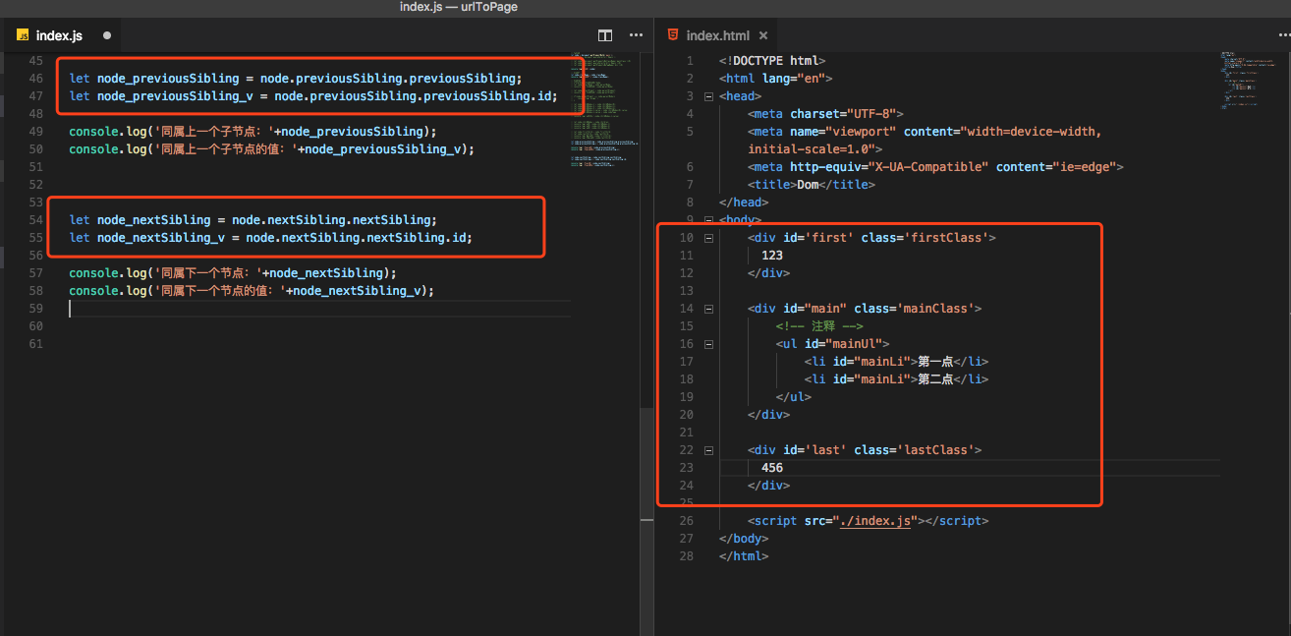Click 'console.log' on line 57
Image resolution: width=1291 pixels, height=636 pixels.
tap(108, 273)
